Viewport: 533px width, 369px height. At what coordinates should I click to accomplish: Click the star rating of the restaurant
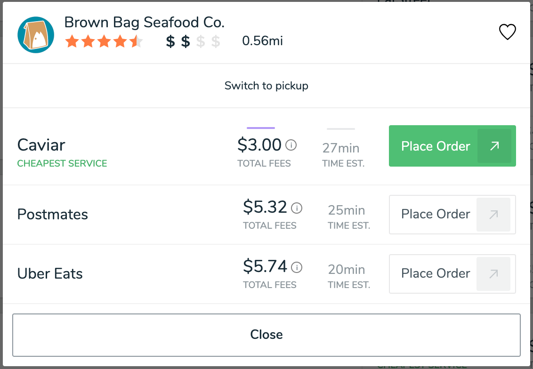click(x=104, y=41)
